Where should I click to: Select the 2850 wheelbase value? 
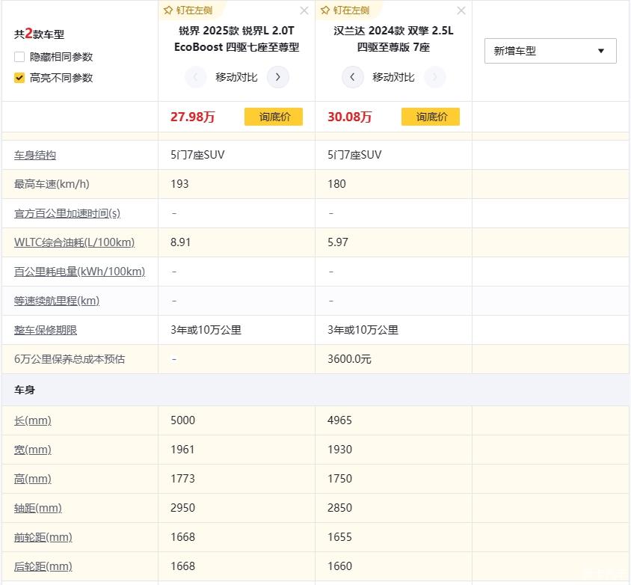pyautogui.click(x=339, y=508)
